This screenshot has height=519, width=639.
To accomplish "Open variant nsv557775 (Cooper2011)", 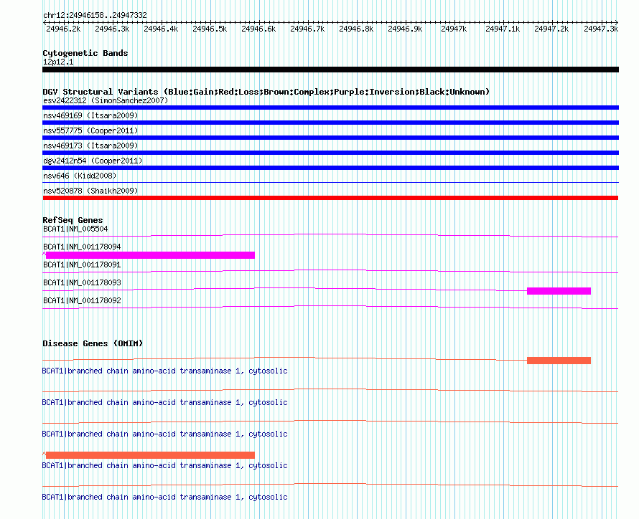I will point(90,130).
